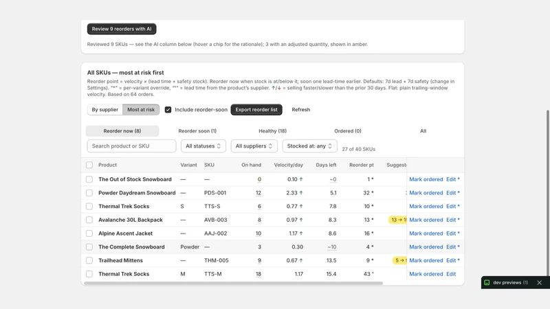Click the Reorder pt column header

click(x=362, y=165)
